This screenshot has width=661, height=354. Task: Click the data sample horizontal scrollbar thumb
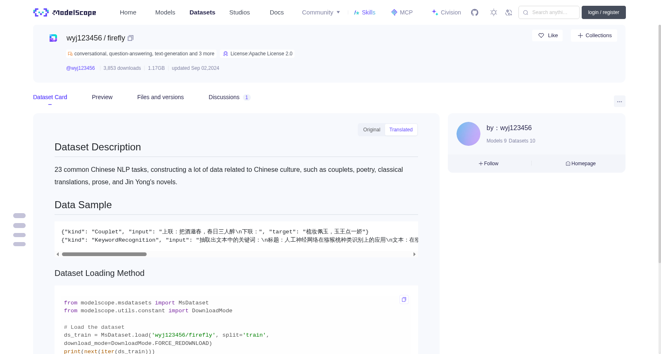click(104, 254)
